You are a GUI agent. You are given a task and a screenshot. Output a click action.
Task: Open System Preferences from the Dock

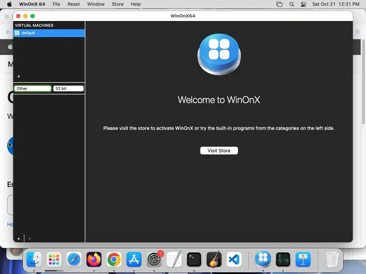[154, 259]
